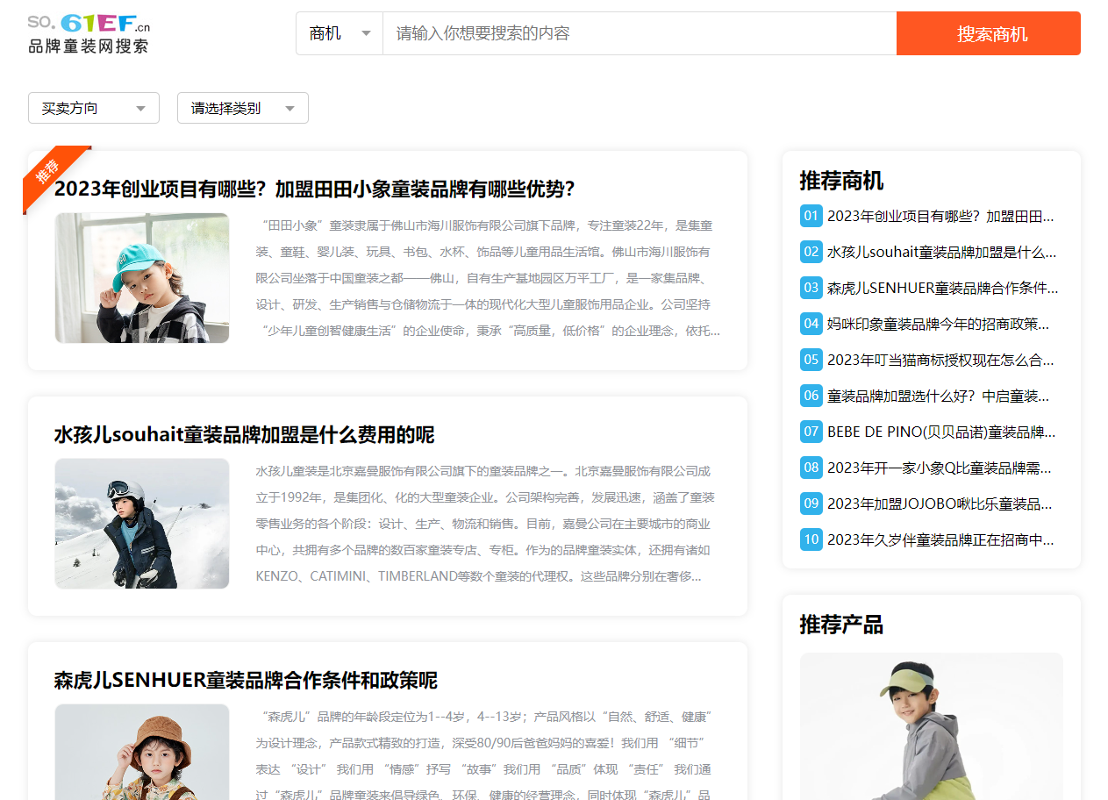
Task: Click the 品牌童装网搜索 site title text
Action: coord(89,46)
